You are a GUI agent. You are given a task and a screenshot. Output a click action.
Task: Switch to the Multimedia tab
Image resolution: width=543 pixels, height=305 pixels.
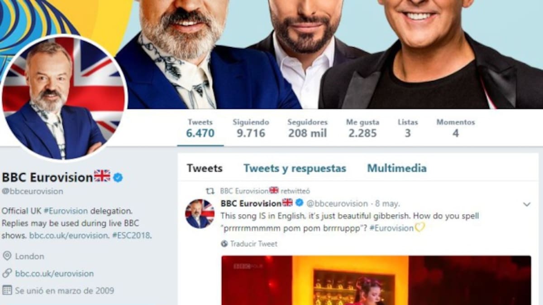pyautogui.click(x=396, y=169)
